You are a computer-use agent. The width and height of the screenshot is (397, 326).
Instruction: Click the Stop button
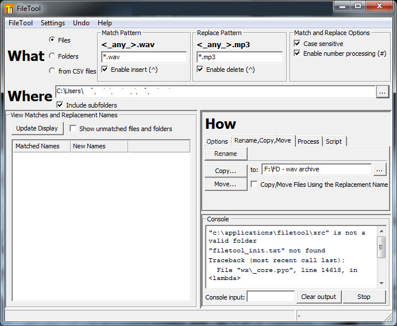[364, 297]
